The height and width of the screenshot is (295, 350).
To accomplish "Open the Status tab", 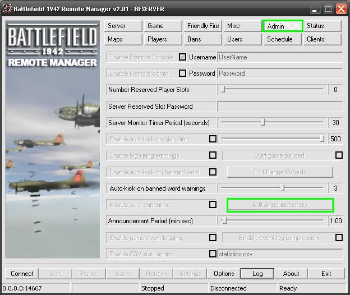I will pos(323,26).
